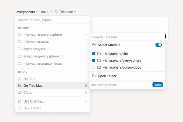Click folder icon for recent ~/anysphere/site
Screen dimensions: 183x122
pos(20,41)
